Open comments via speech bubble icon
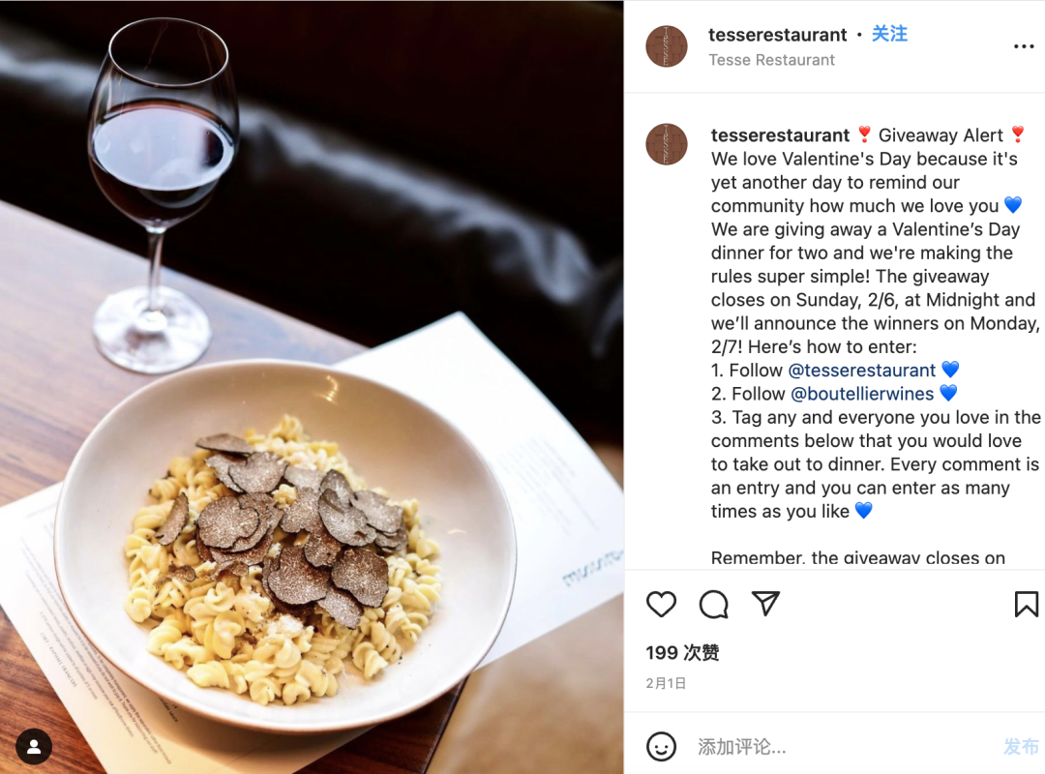 click(x=713, y=605)
